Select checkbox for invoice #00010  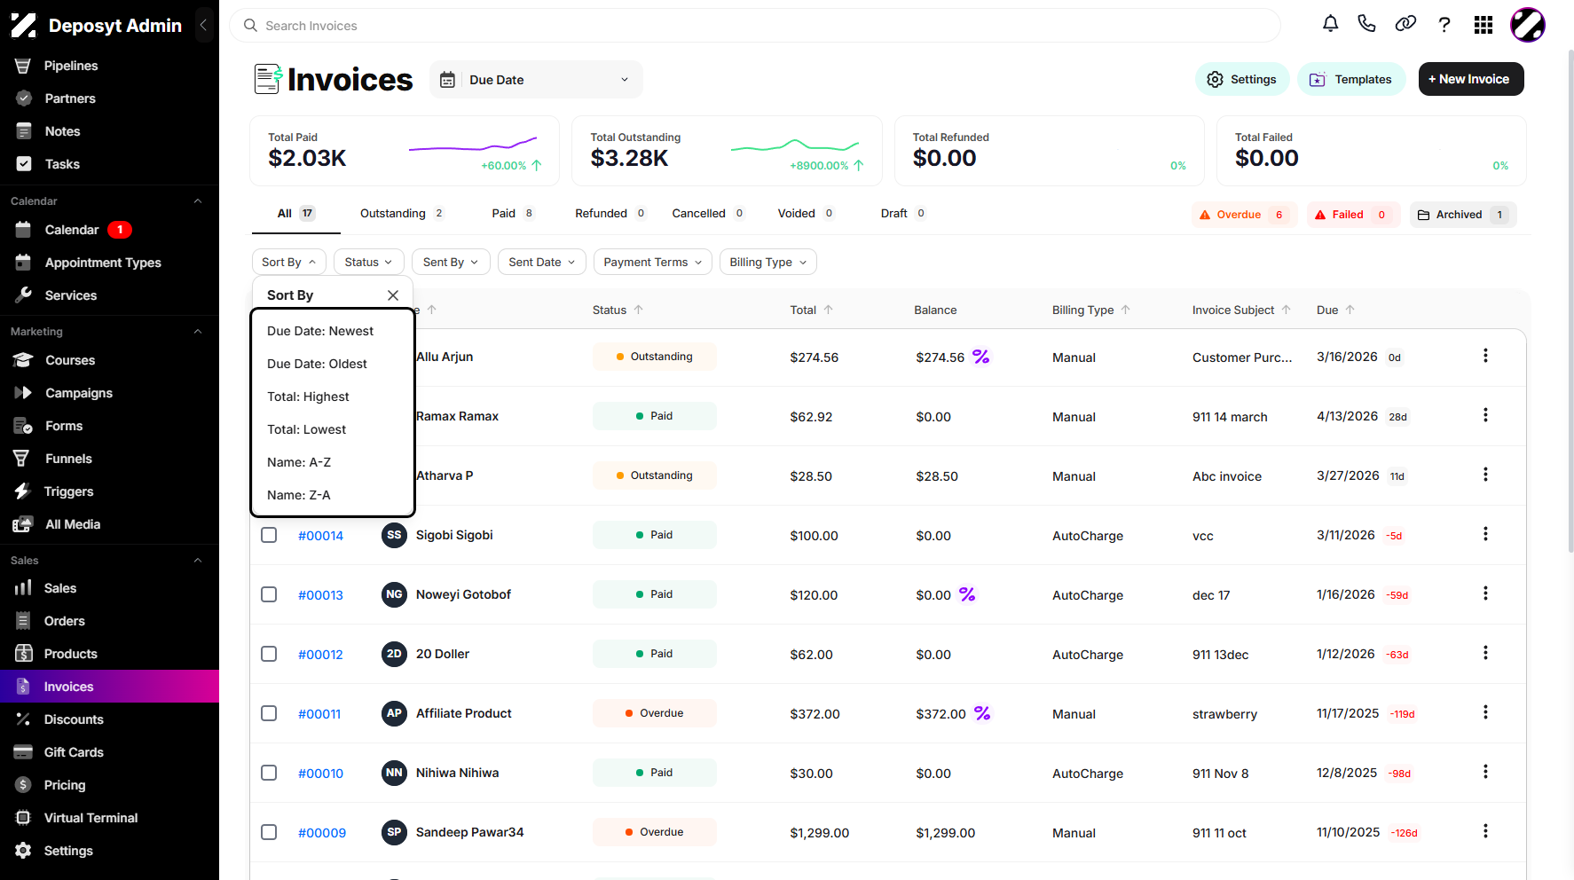[269, 773]
